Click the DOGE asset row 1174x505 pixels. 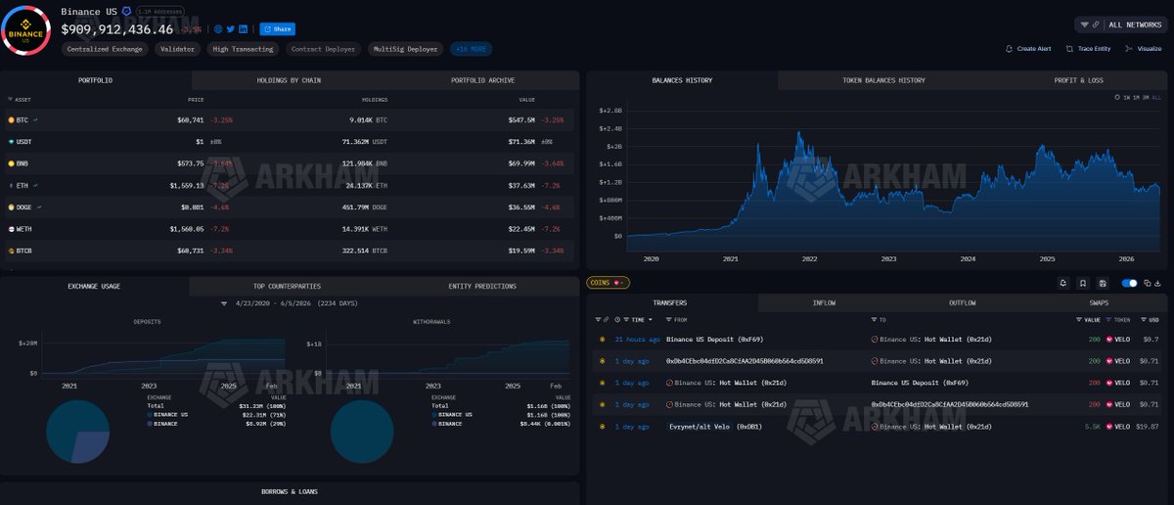[290, 207]
